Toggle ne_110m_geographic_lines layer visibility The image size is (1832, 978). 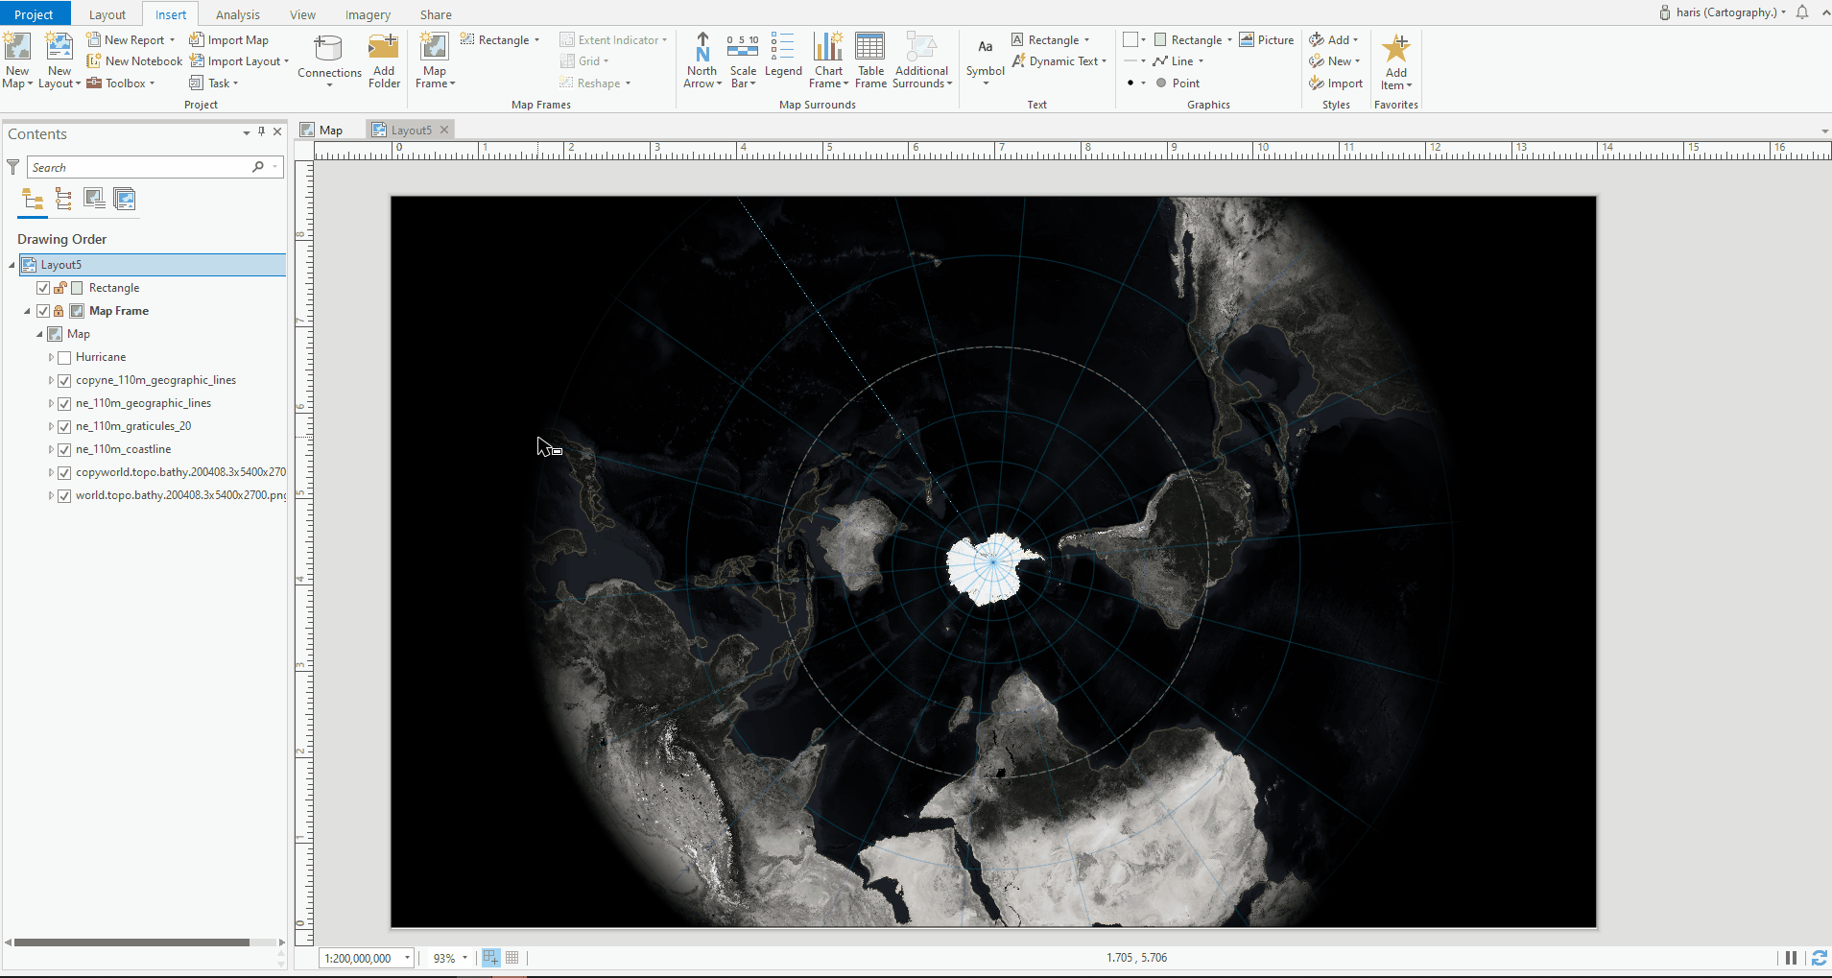pyautogui.click(x=64, y=403)
